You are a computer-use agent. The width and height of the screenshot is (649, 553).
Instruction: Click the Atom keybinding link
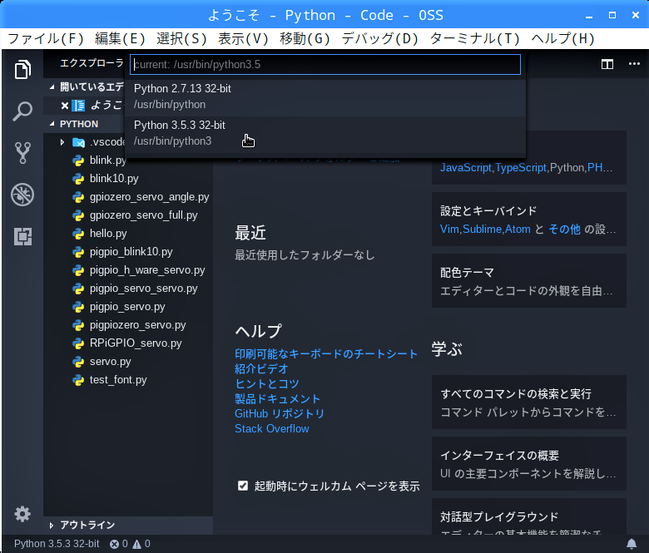tap(518, 230)
